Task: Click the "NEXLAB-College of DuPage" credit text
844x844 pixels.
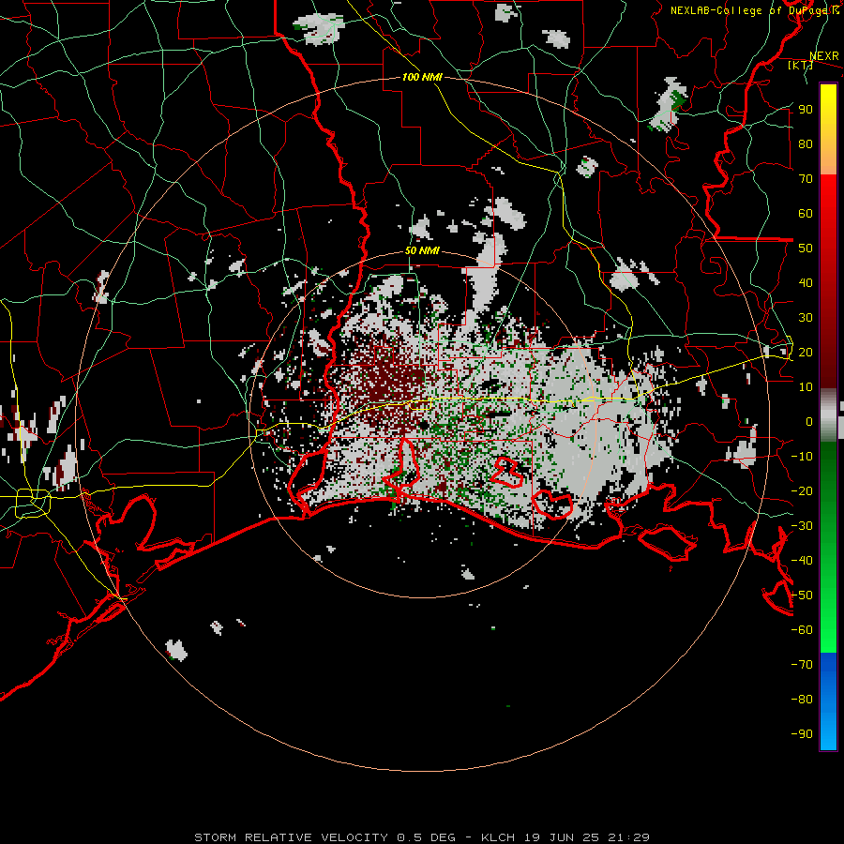Action: click(x=750, y=10)
